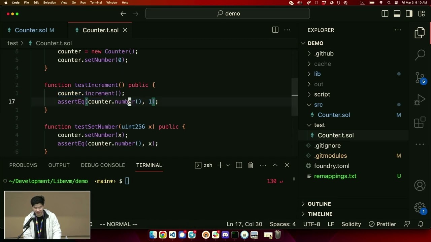431x242 pixels.
Task: Open the Selection menu in menu bar
Action: [49, 3]
